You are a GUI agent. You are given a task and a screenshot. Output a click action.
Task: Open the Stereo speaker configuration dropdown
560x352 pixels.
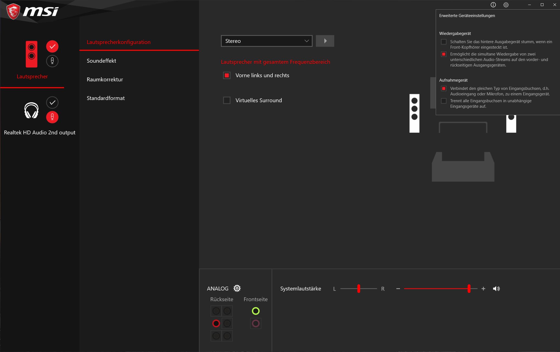click(x=266, y=41)
